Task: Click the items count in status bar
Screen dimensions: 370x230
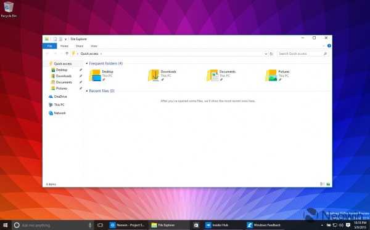Action: pyautogui.click(x=51, y=184)
